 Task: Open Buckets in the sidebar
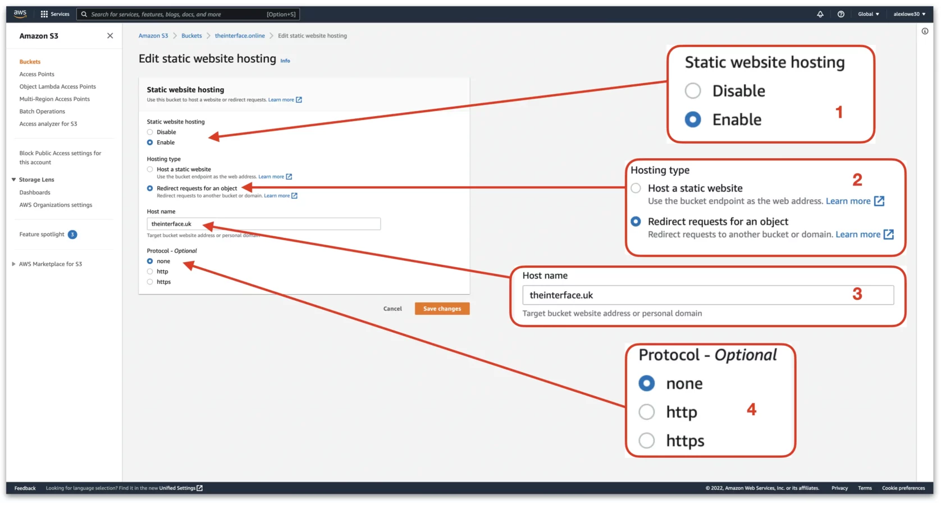point(30,62)
